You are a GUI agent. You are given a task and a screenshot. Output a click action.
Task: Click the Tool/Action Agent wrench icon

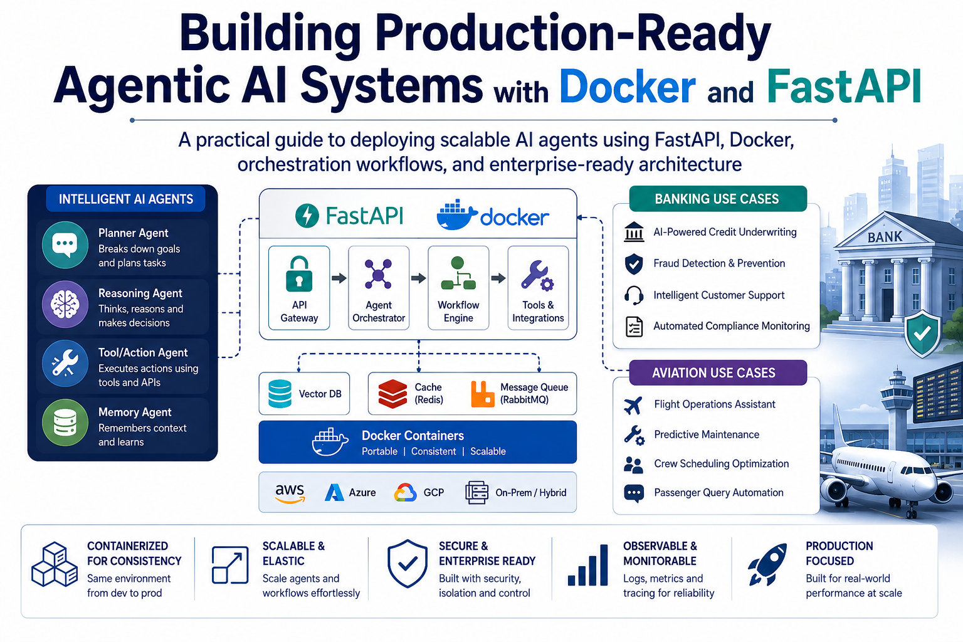[65, 364]
